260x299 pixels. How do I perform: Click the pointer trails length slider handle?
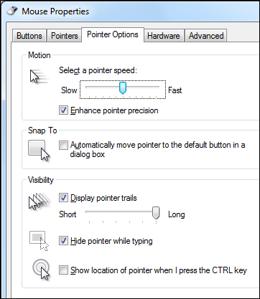click(x=156, y=213)
